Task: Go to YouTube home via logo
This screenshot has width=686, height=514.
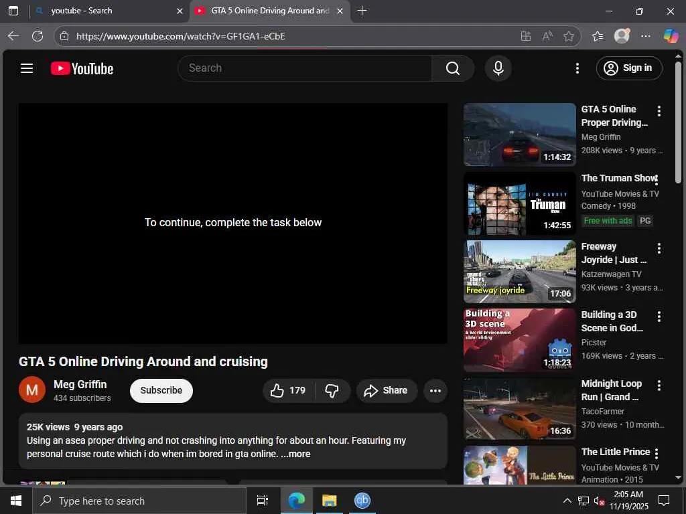Action: tap(82, 69)
